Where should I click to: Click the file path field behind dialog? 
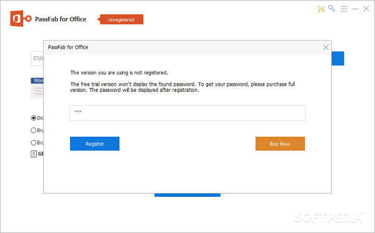pos(37,59)
